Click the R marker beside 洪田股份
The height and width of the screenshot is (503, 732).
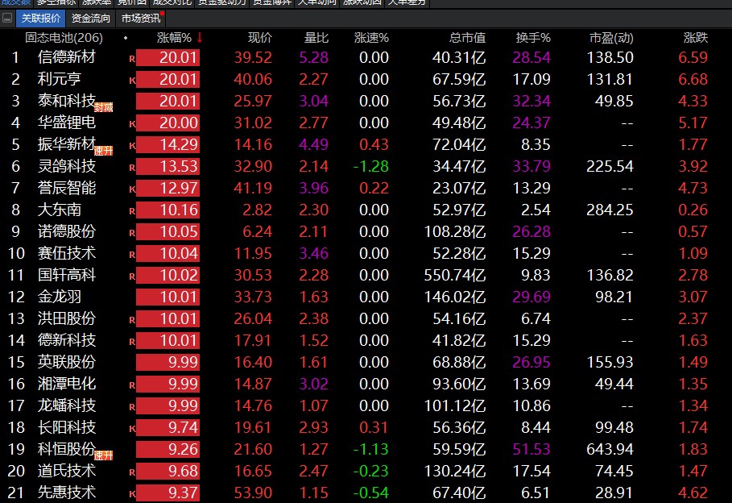click(x=132, y=320)
